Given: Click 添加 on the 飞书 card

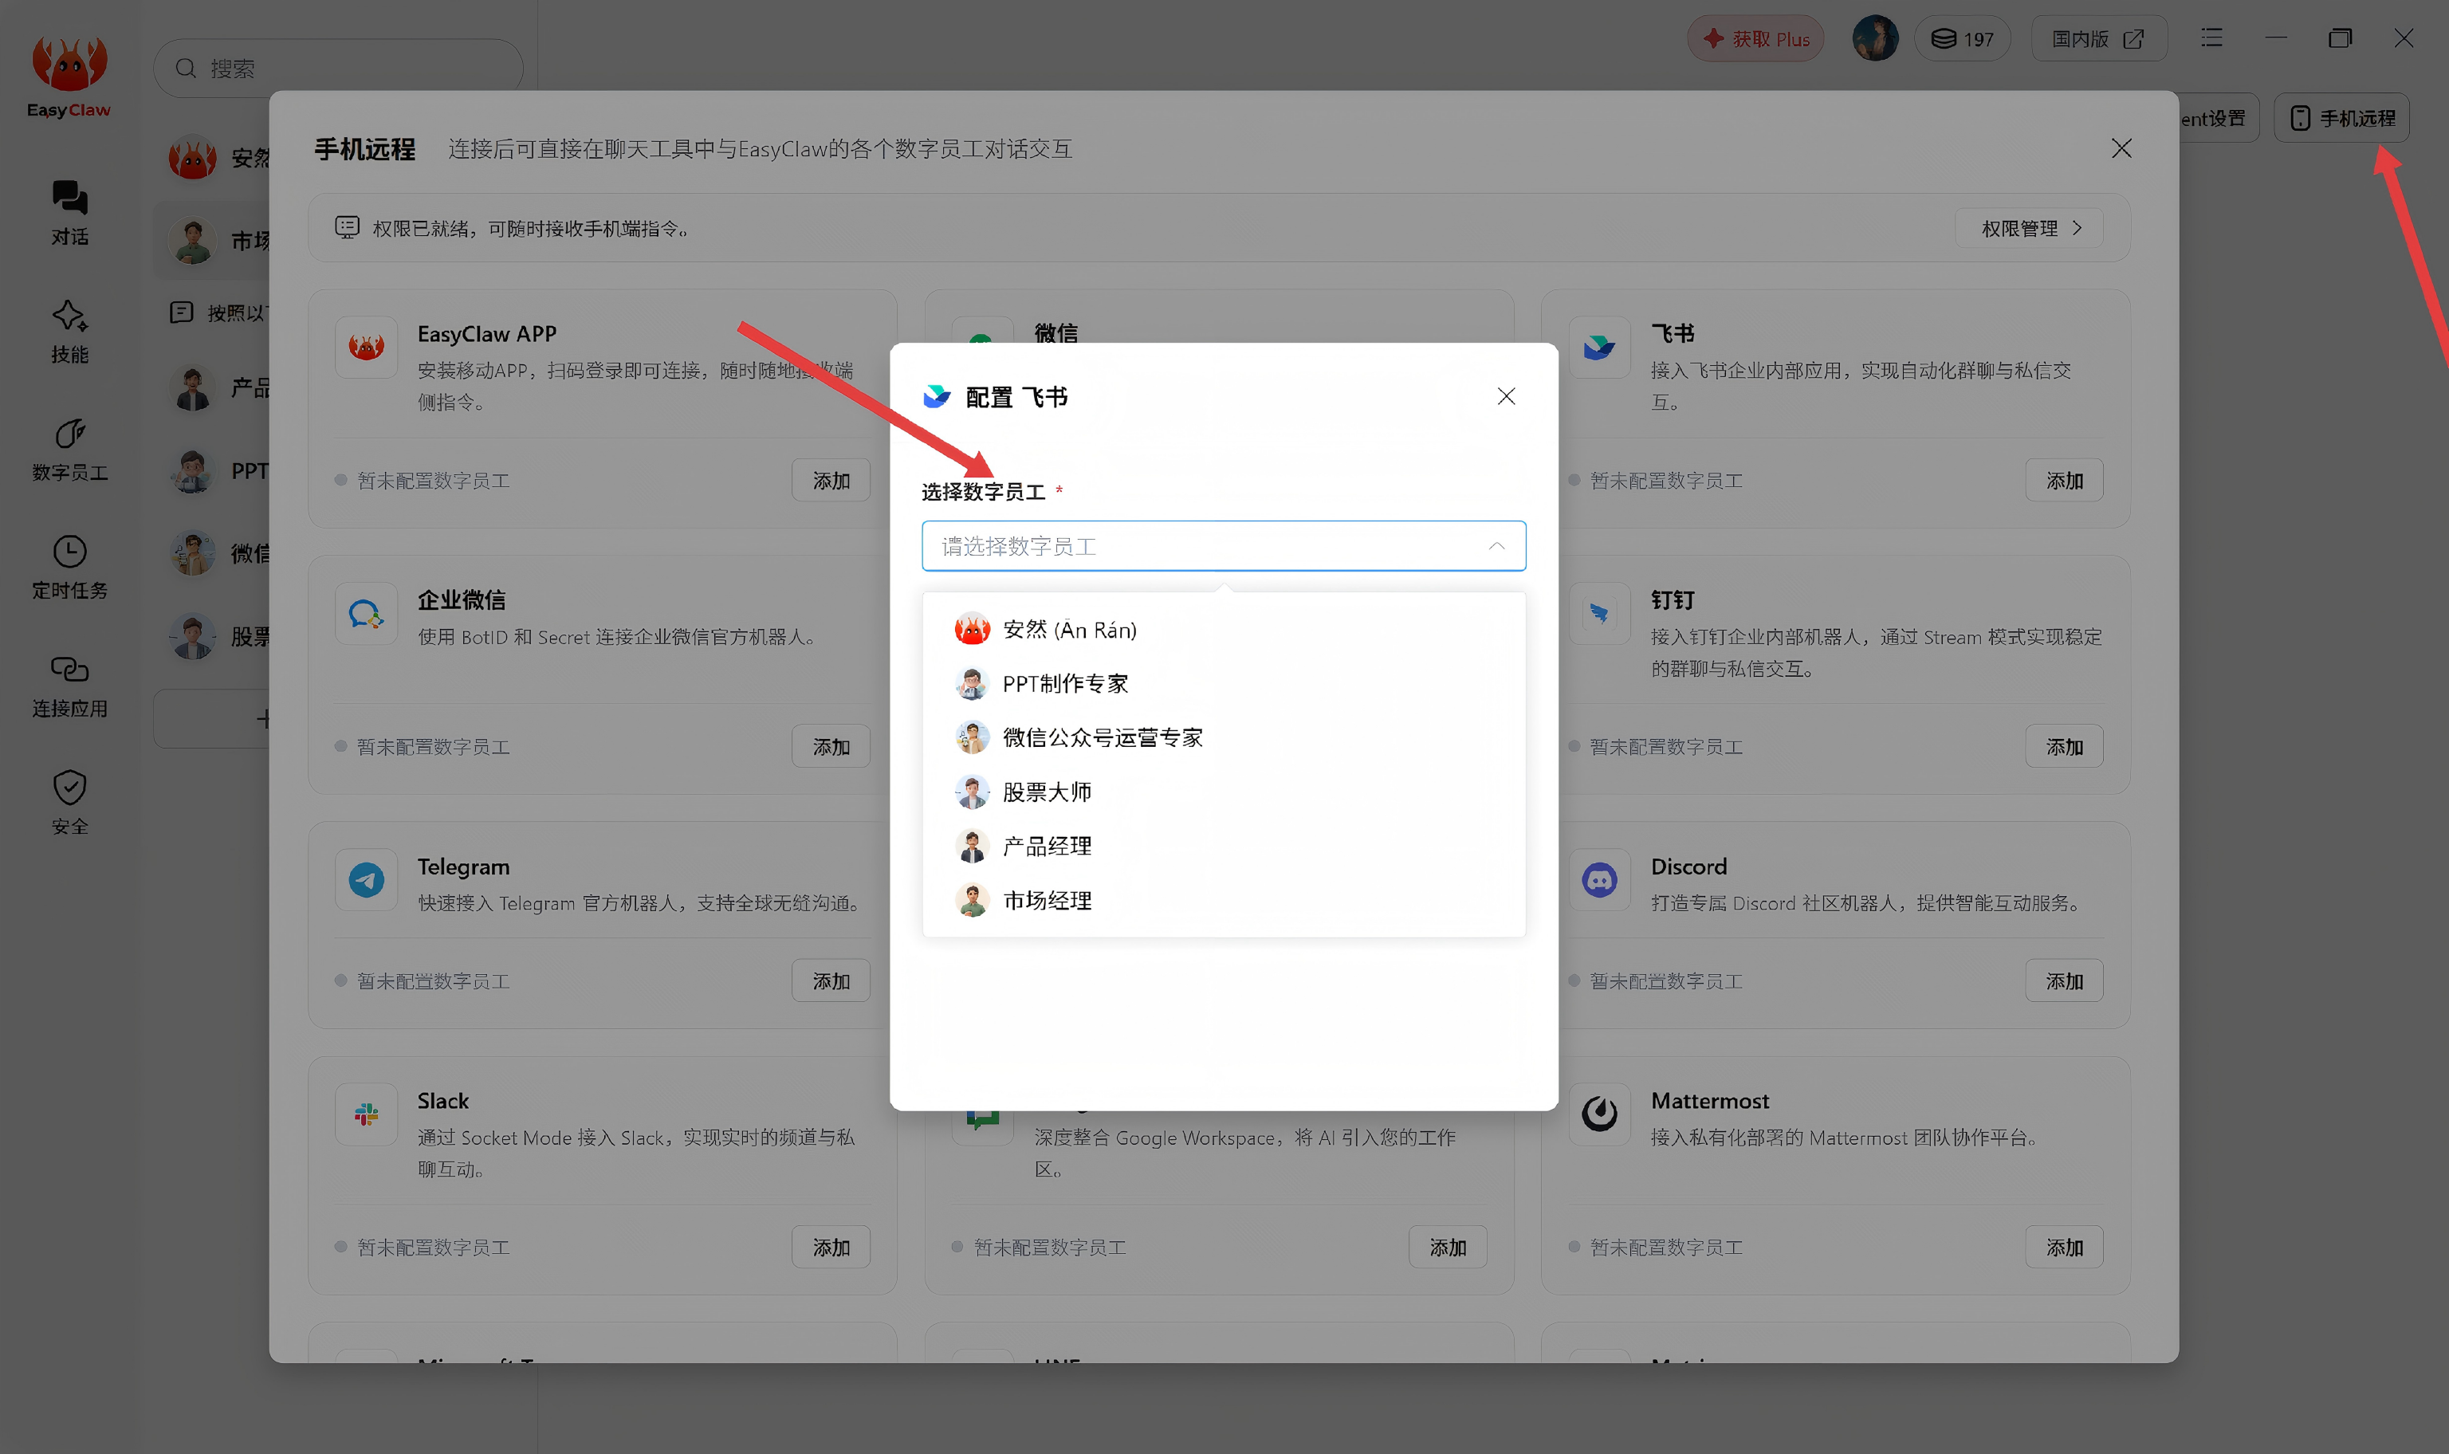Looking at the screenshot, I should (x=2064, y=480).
